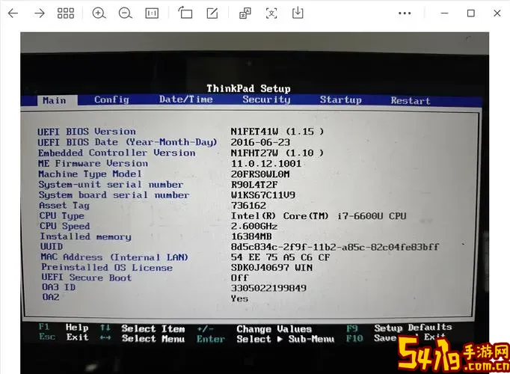Click the OA3 ID value 3305022199849
The width and height of the screenshot is (510, 374).
pos(268,288)
